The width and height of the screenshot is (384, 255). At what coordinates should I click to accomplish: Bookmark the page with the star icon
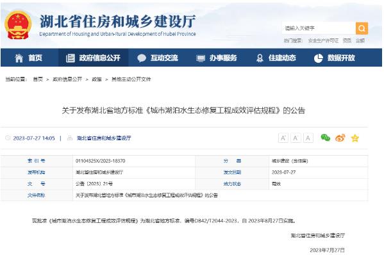[355, 138]
